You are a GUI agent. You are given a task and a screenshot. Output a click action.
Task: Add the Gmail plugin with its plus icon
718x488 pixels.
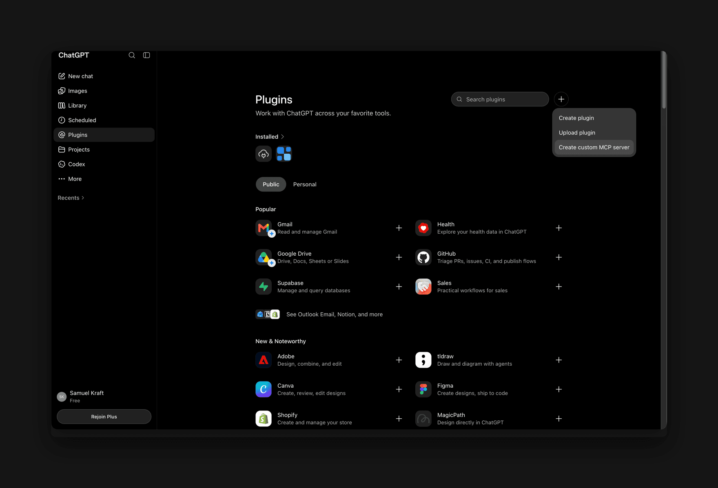tap(399, 228)
